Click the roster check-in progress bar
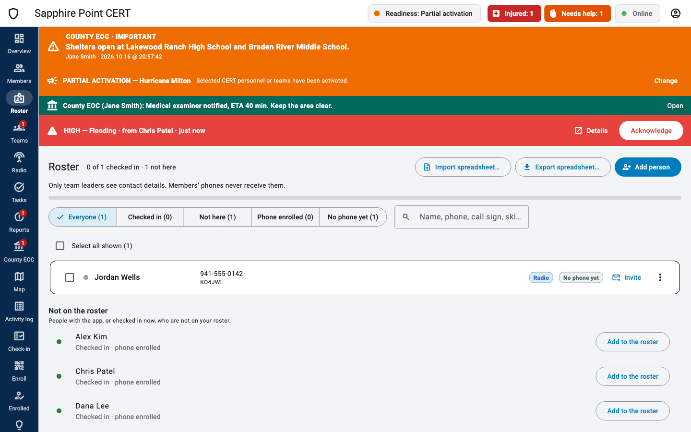This screenshot has height=432, width=691. pos(365,198)
